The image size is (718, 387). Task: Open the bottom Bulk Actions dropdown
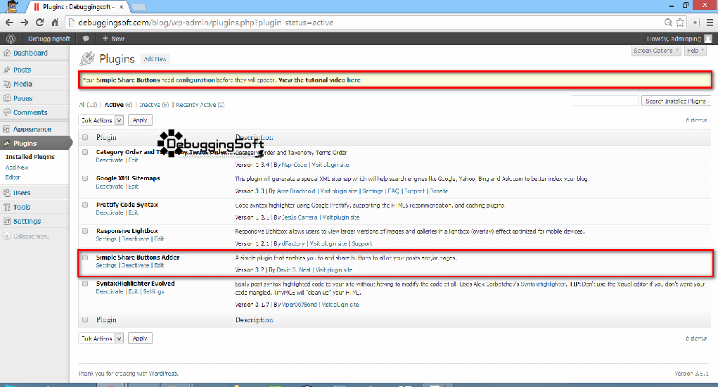point(101,338)
